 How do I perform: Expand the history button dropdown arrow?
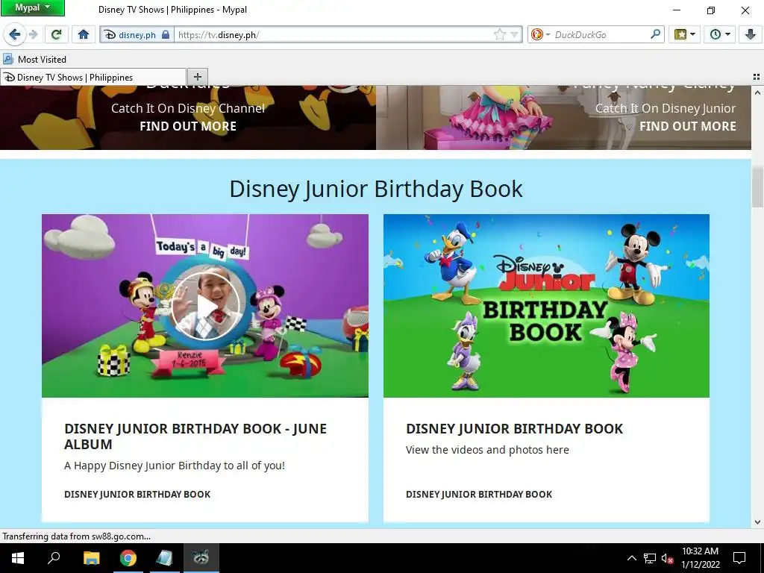pos(728,34)
